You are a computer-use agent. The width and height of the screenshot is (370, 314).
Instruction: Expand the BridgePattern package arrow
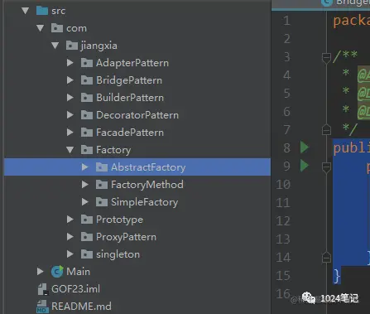tap(70, 80)
